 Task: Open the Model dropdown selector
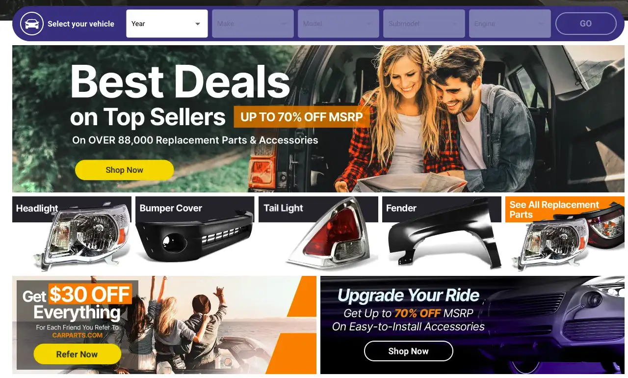pos(339,24)
